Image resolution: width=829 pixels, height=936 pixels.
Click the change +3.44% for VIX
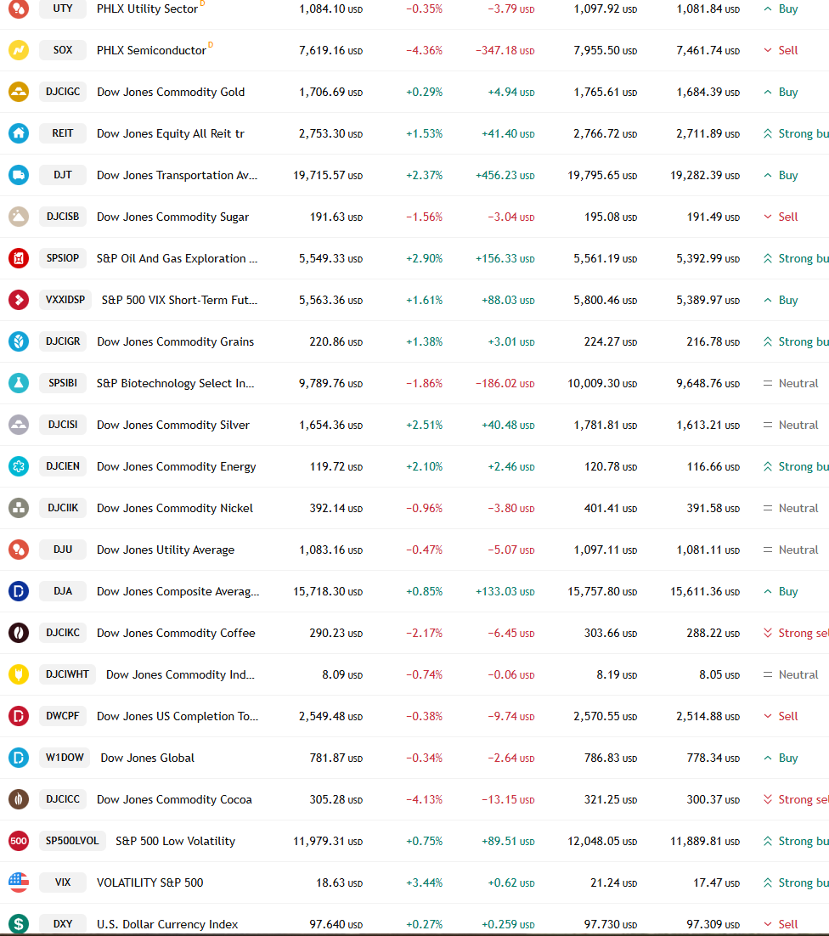[425, 882]
